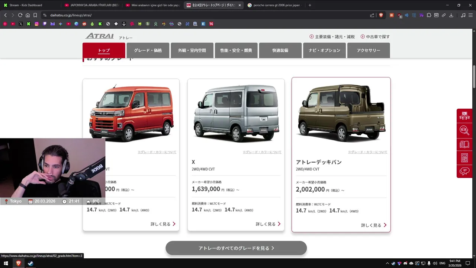Open the Discord icon in the system tray
This screenshot has height=268, width=476.
coord(405,263)
